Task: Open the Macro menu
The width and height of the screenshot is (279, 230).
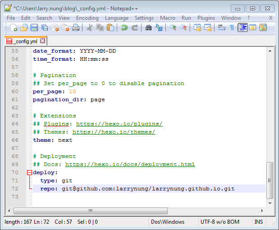Action: (168, 18)
